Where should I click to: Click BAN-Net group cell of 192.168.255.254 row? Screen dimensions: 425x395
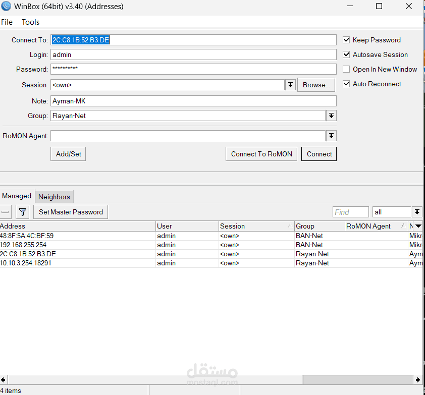(320, 245)
